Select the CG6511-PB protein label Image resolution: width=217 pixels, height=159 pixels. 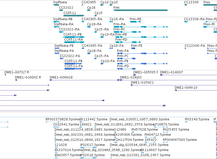(x=73, y=61)
